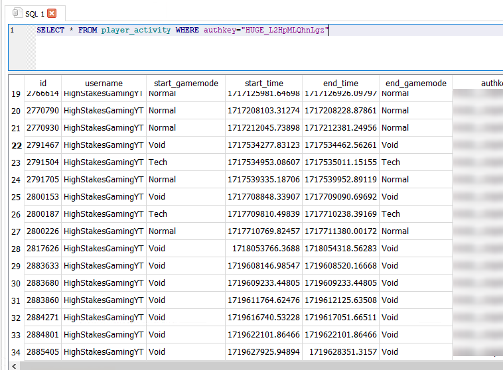Click username cell in row 25
The width and height of the screenshot is (503, 370).
pos(104,197)
